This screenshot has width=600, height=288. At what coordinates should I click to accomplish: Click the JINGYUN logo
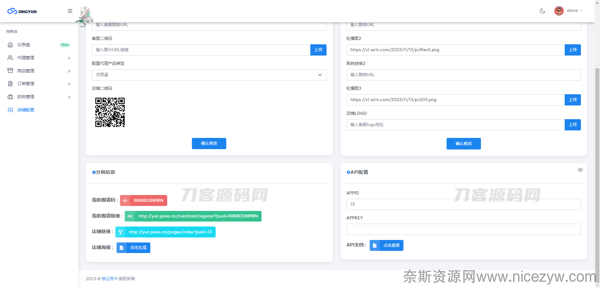(x=22, y=11)
